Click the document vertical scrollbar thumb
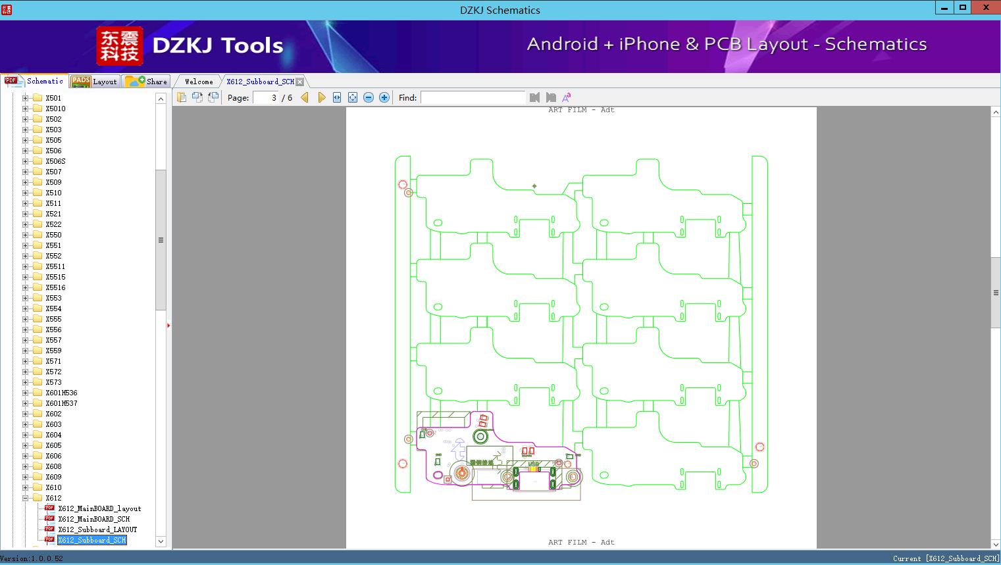This screenshot has height=565, width=1001. pyautogui.click(x=996, y=293)
